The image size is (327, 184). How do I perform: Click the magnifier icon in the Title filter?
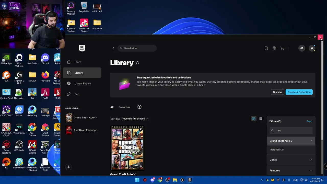click(x=272, y=131)
